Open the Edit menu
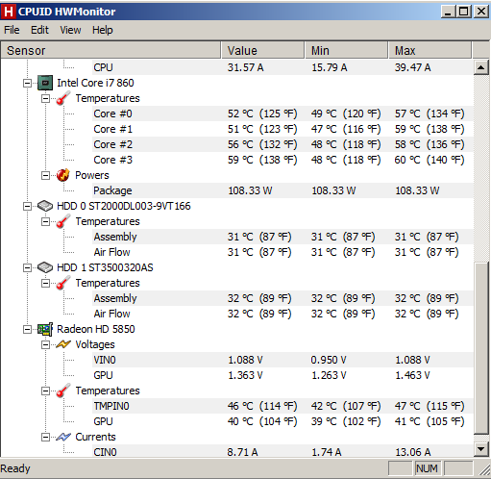 tap(39, 30)
